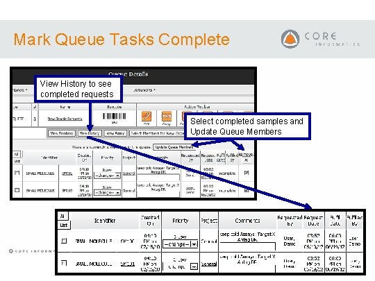Screen dimensions: 375x281
Task: Toggle Remove checkbox in upper table's top row
Action: coord(247,173)
